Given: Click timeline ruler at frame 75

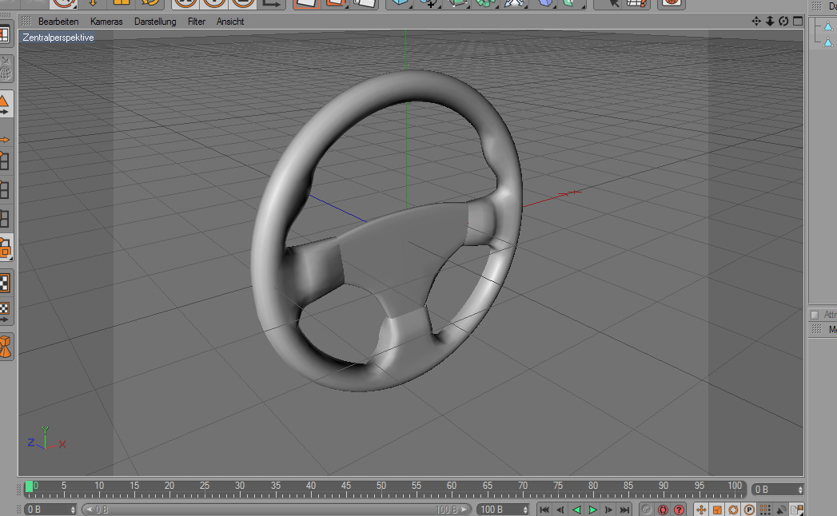Looking at the screenshot, I should click(557, 488).
